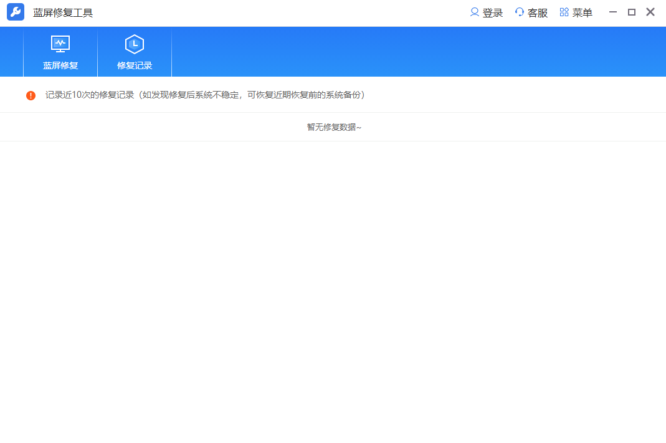666x443 pixels.
Task: Select the 暂无修复数据~ message text
Action: tap(334, 127)
